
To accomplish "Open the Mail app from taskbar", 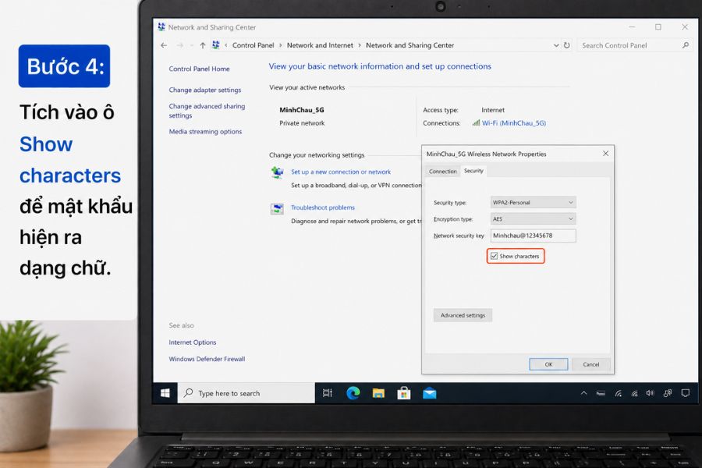I will [x=429, y=393].
